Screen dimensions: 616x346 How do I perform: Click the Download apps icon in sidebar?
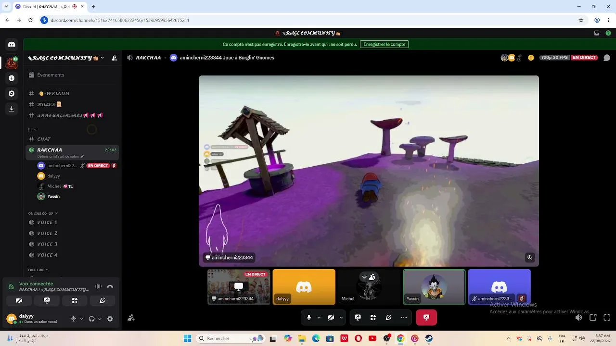click(12, 109)
